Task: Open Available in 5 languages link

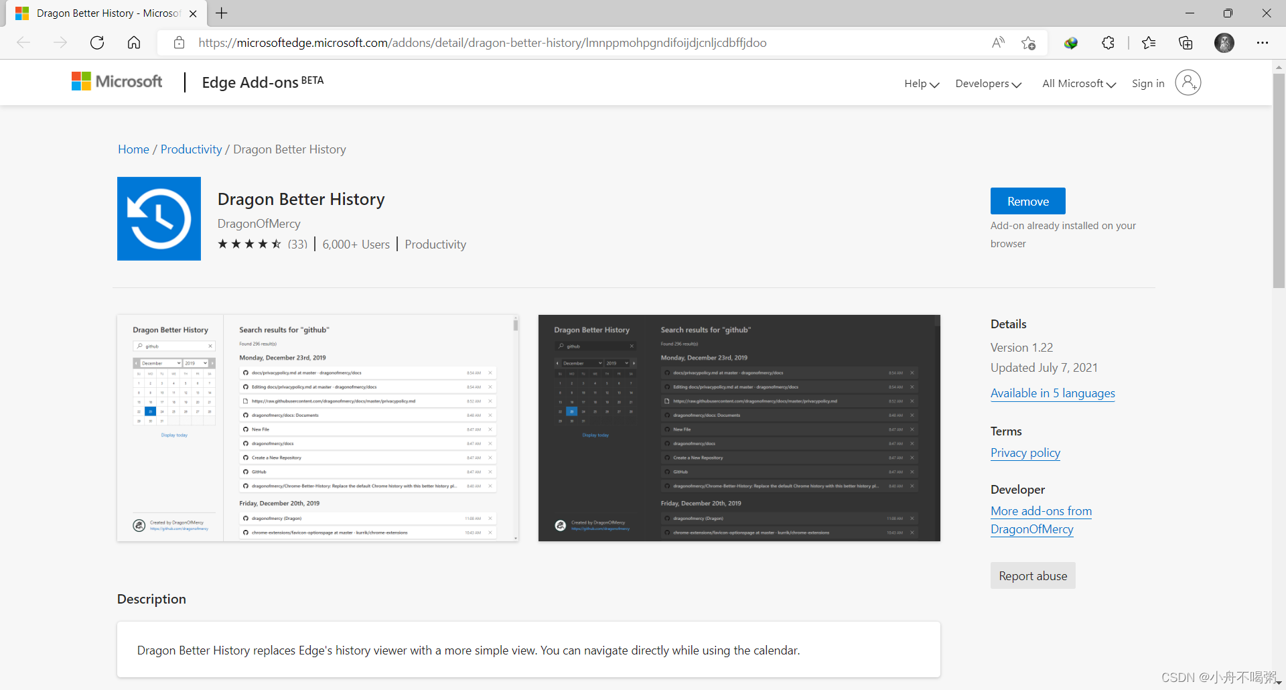Action: coord(1053,393)
